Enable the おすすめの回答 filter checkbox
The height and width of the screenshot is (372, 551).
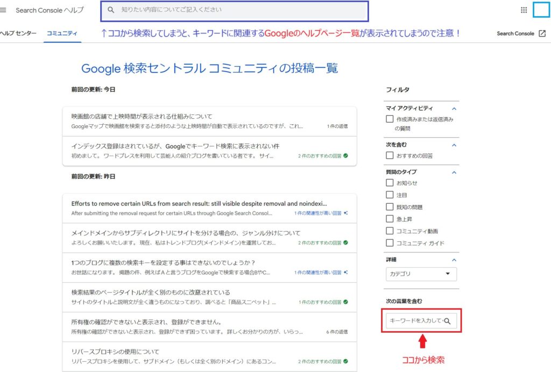pos(390,156)
